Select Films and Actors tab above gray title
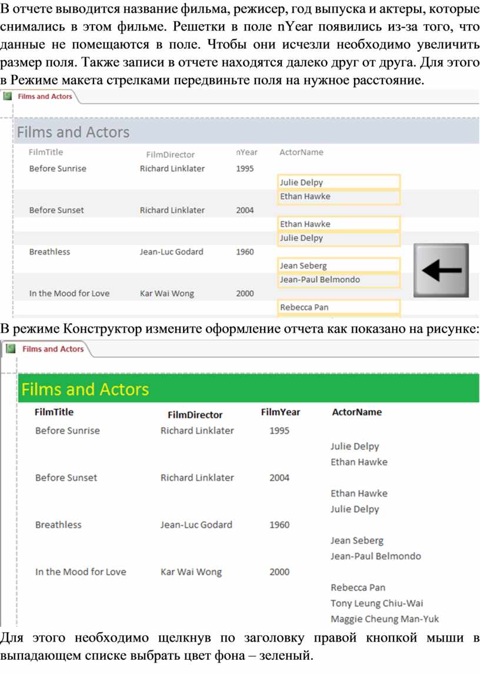 pyautogui.click(x=45, y=96)
